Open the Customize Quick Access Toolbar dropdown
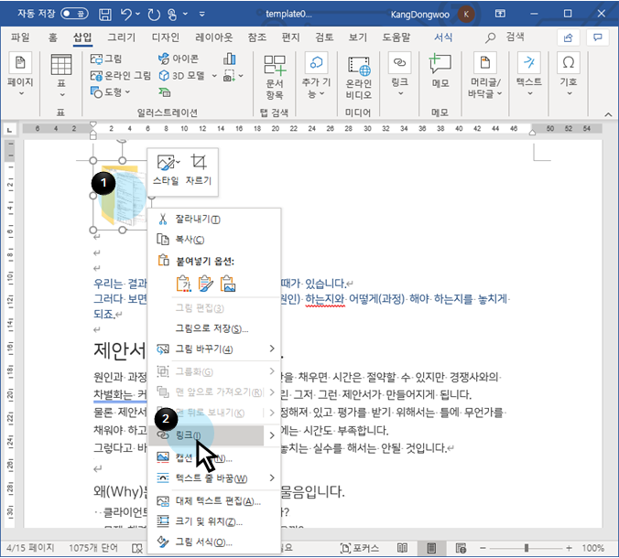 point(202,15)
